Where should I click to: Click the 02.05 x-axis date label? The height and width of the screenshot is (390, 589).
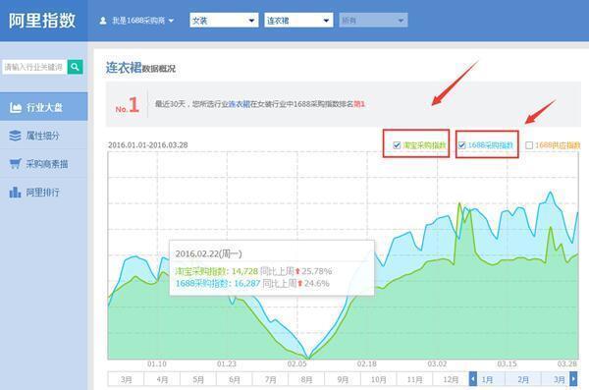[x=296, y=364]
